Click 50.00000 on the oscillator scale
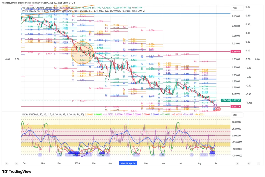The image size is (265, 177). click(x=236, y=122)
